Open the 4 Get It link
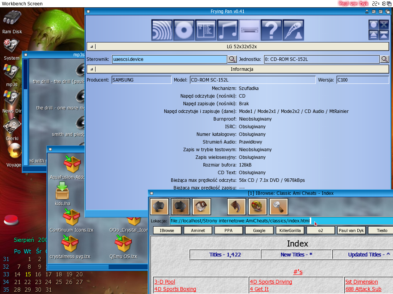The height and width of the screenshot is (294, 393). [259, 289]
